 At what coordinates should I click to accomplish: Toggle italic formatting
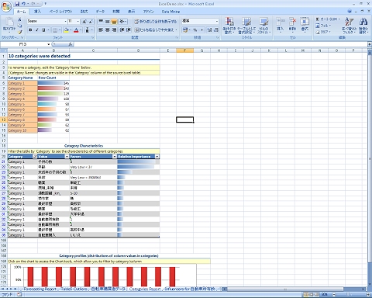(37, 30)
